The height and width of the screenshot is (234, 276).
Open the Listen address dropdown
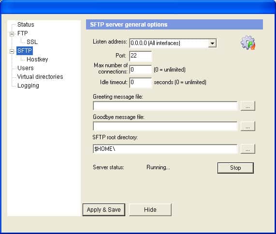coord(212,43)
